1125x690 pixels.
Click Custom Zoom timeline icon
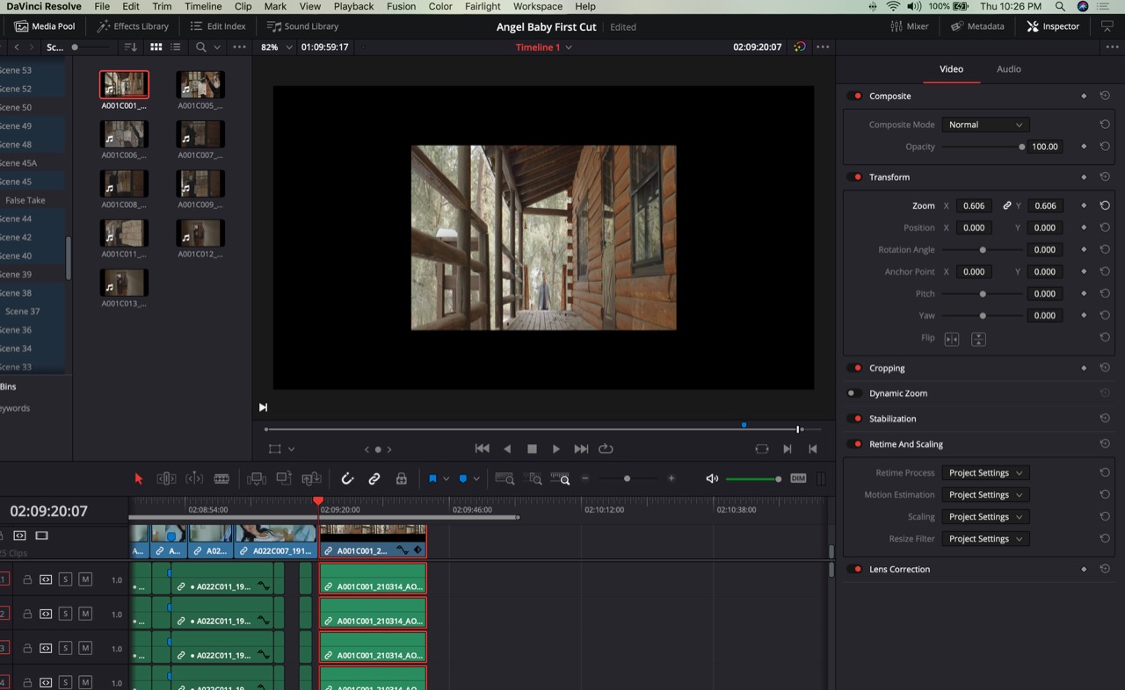(x=561, y=478)
